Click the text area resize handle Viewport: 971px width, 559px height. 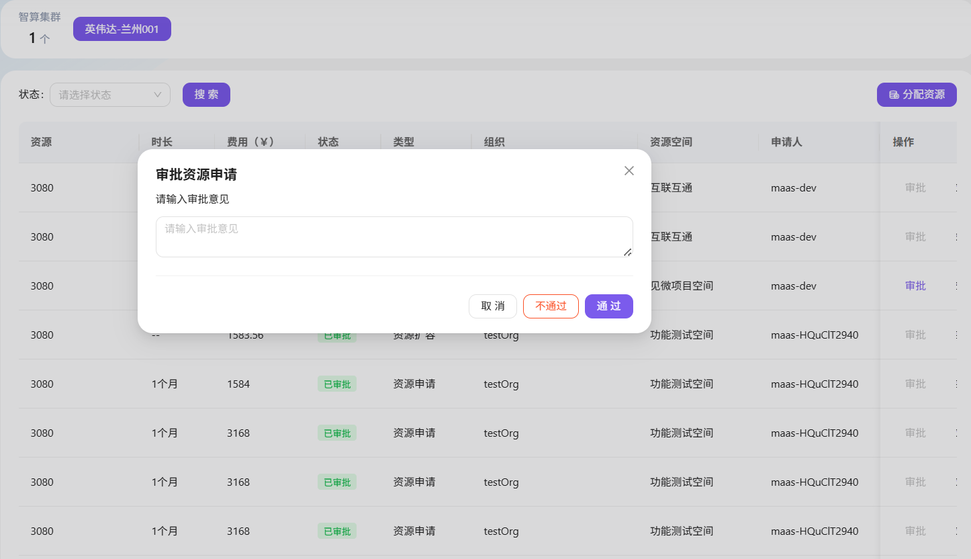[x=627, y=252]
